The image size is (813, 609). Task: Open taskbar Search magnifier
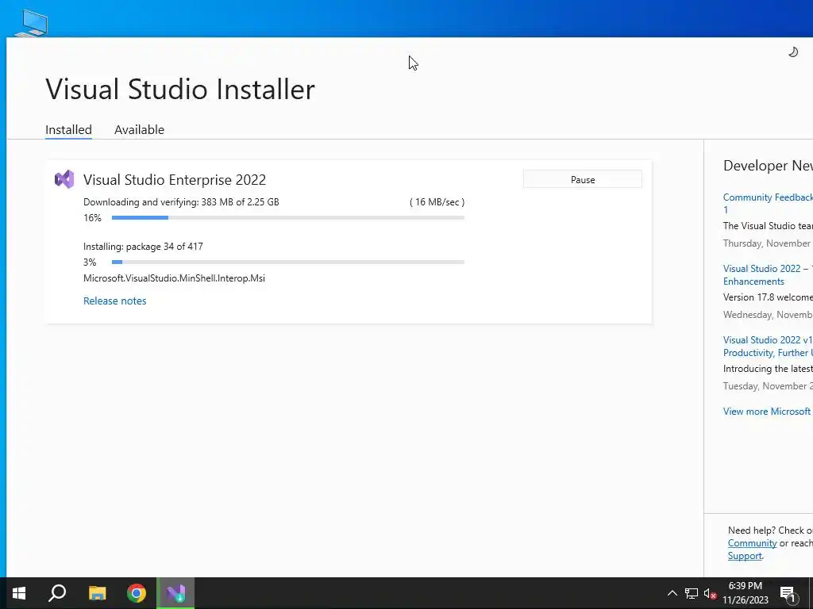coord(57,593)
